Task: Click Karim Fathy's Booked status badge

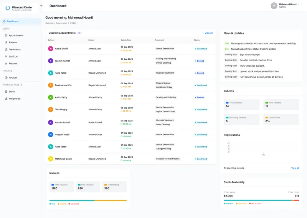Action: pos(200,97)
